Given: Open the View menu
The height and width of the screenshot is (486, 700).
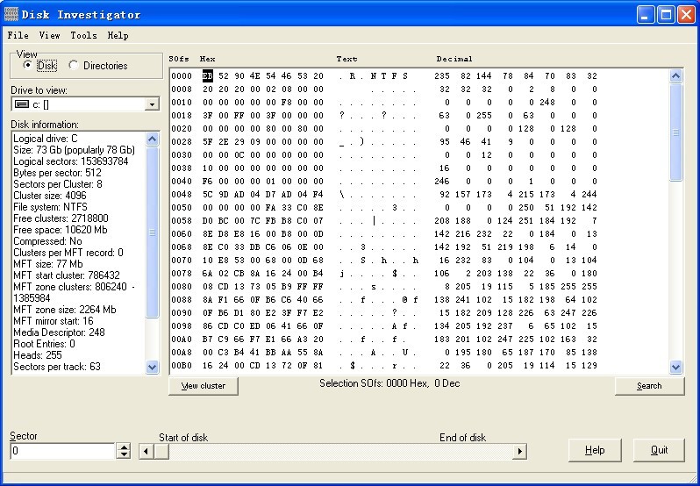Looking at the screenshot, I should [x=49, y=35].
